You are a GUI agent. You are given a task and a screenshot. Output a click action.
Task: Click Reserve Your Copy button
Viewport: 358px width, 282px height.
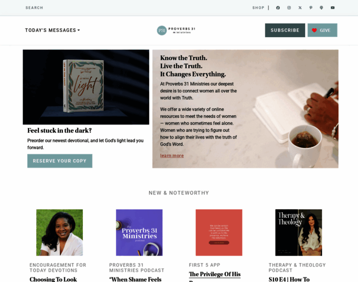point(60,161)
